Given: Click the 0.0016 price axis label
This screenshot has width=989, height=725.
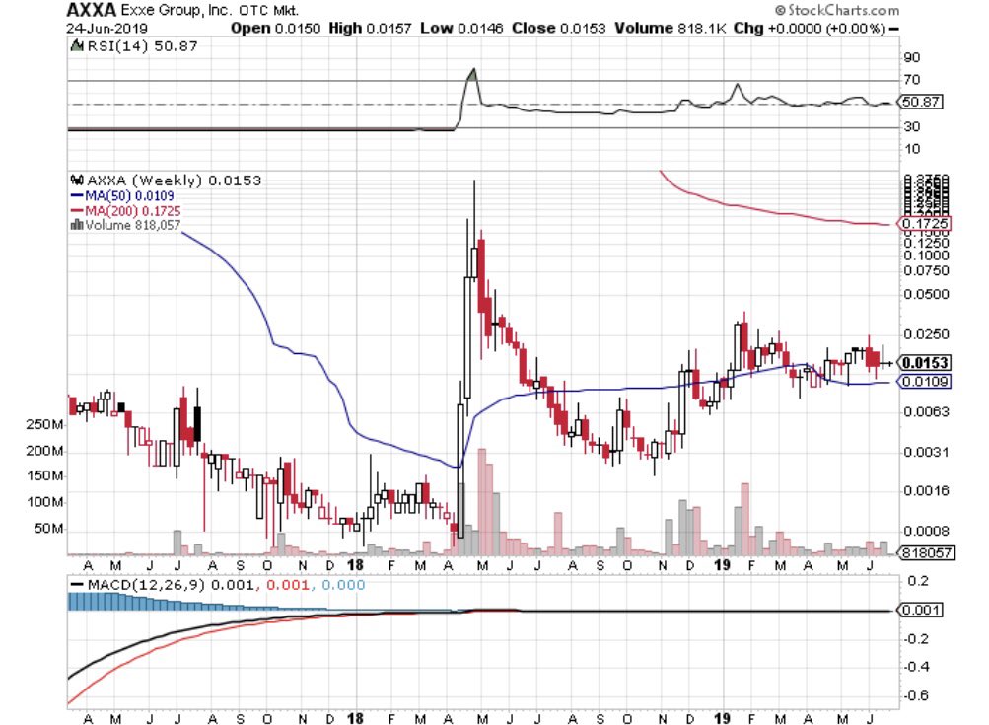Looking at the screenshot, I should click(926, 491).
